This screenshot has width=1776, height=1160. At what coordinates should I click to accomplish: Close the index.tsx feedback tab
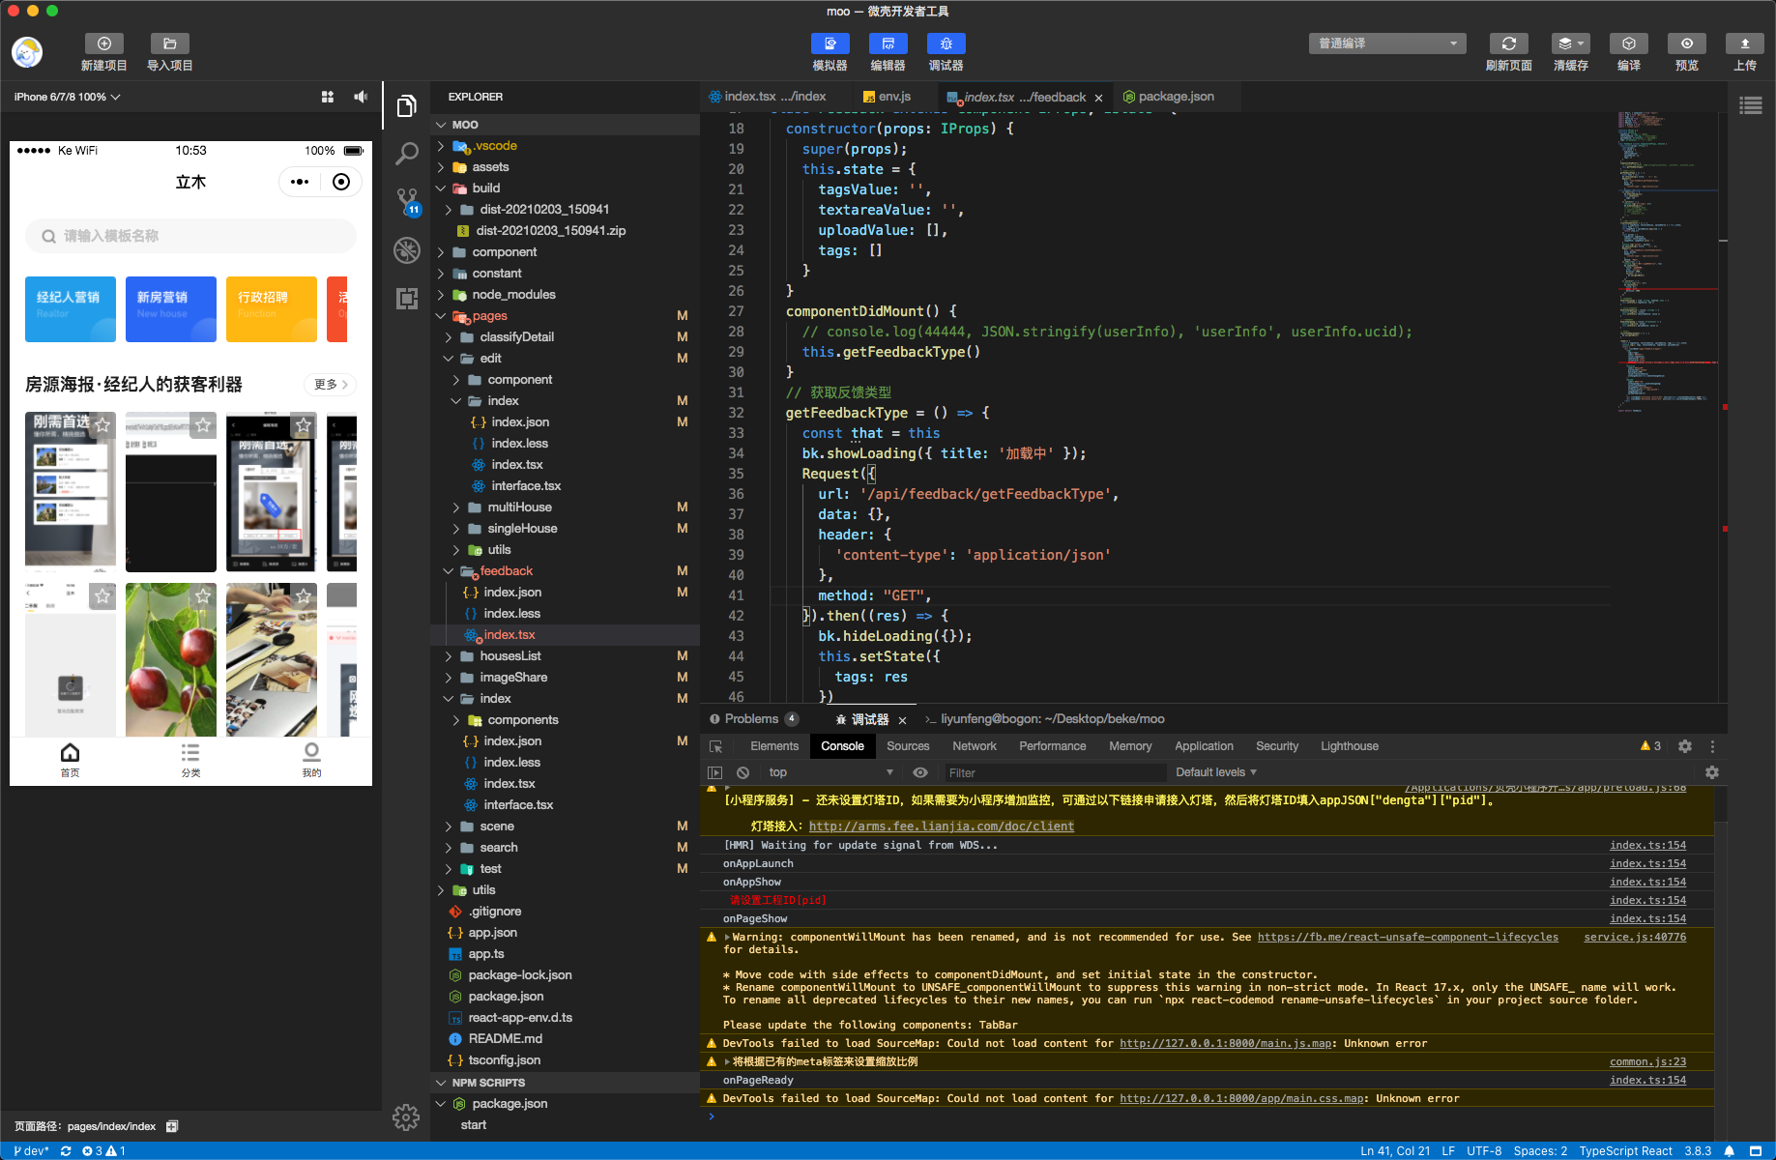pos(1098,98)
